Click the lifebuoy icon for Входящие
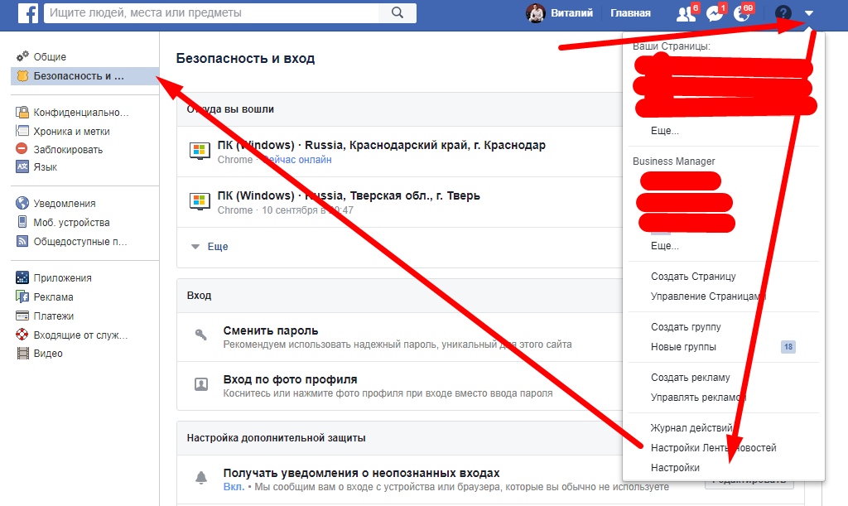 pyautogui.click(x=22, y=334)
